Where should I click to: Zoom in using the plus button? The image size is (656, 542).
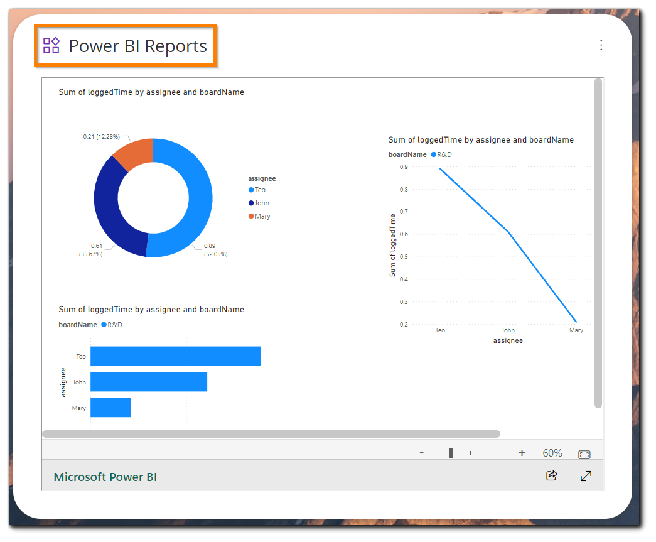click(x=522, y=453)
